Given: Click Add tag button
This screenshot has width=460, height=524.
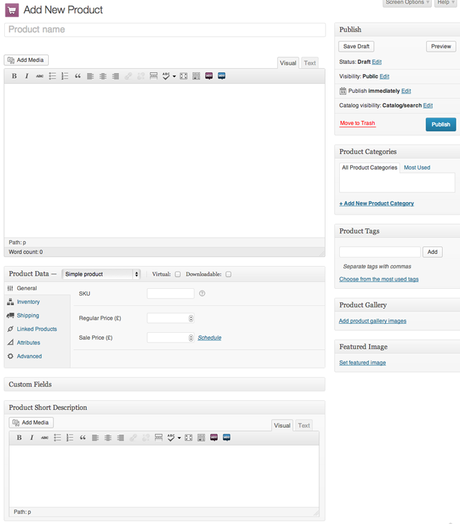Looking at the screenshot, I should [x=433, y=252].
